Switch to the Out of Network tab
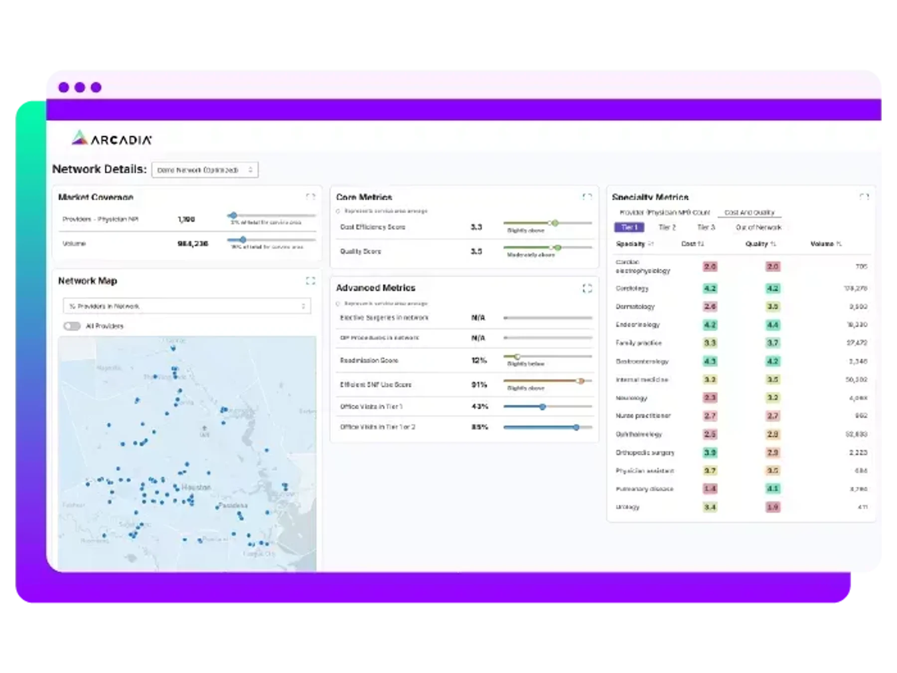Screen dimensions: 897x673 (758, 227)
